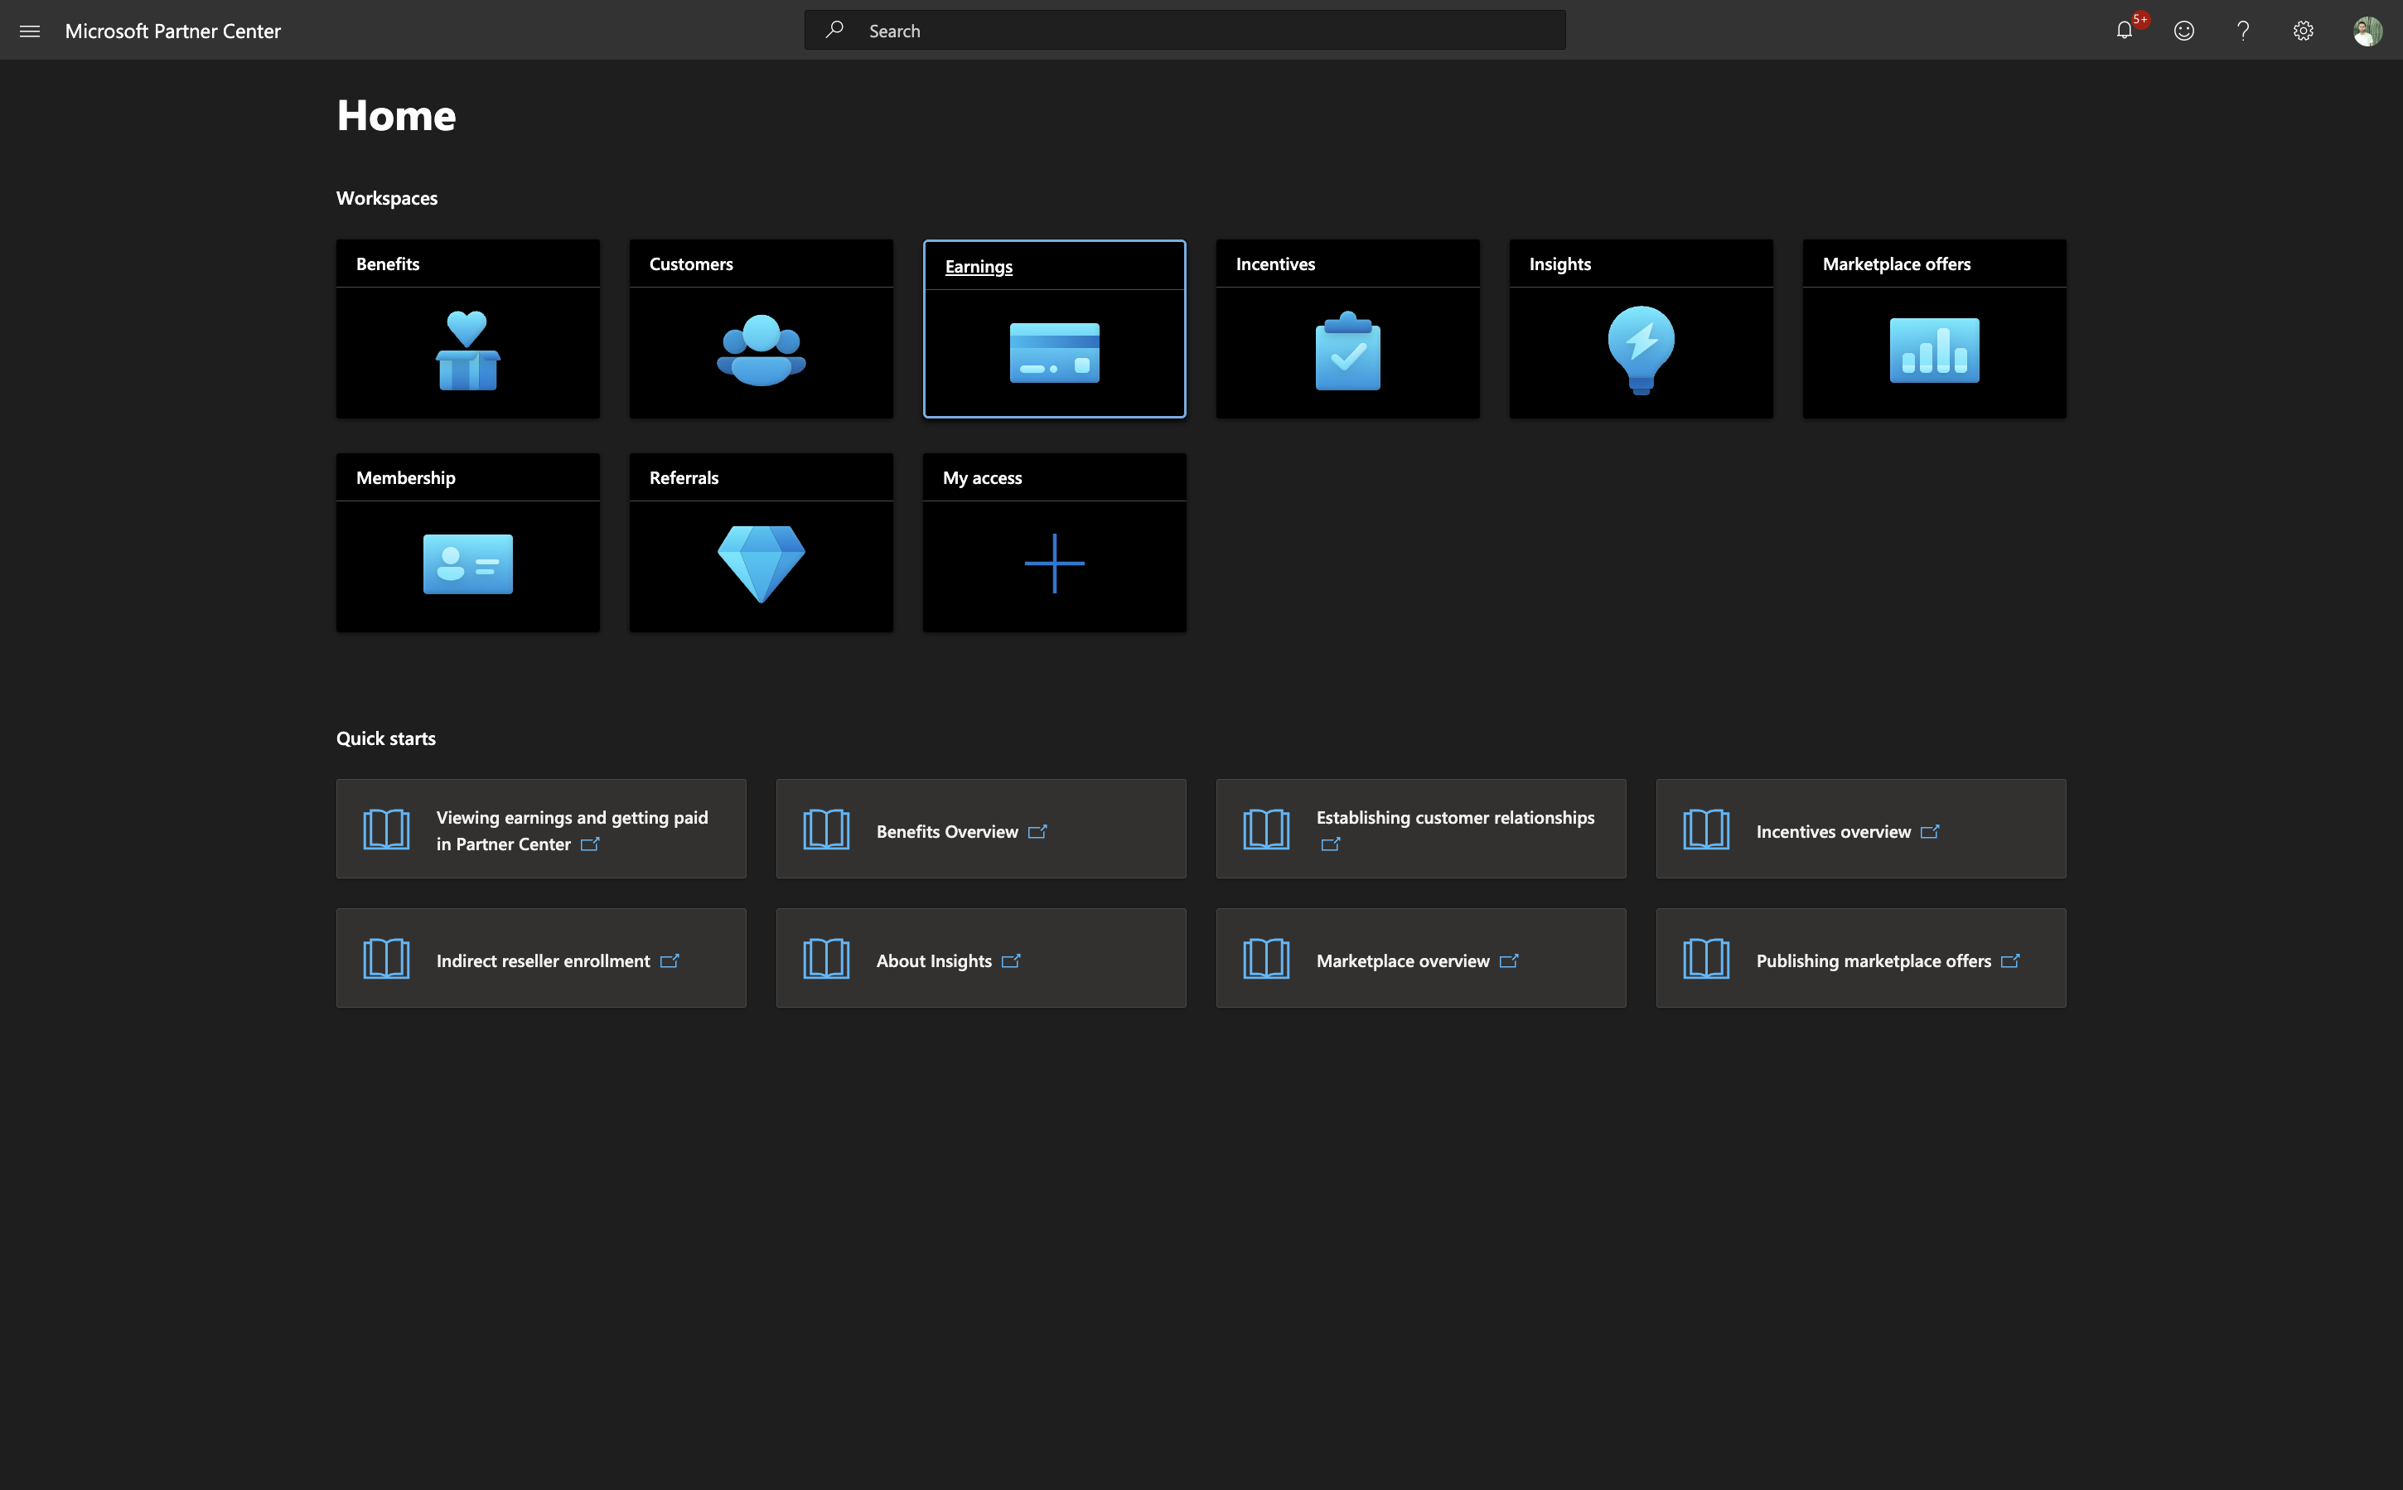Open the Marketplace offers heading
Screen dimensions: 2403x1490
1897,264
